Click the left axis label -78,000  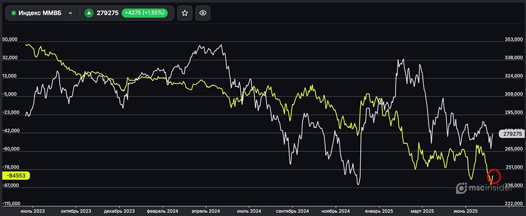pyautogui.click(x=9, y=167)
